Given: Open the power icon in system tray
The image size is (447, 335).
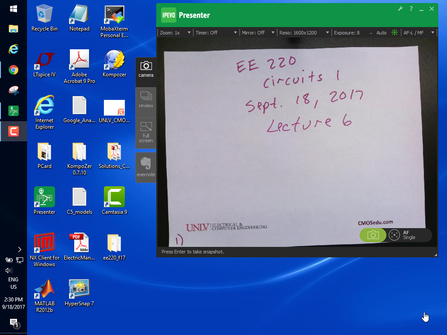Looking at the screenshot, I should tap(9, 260).
